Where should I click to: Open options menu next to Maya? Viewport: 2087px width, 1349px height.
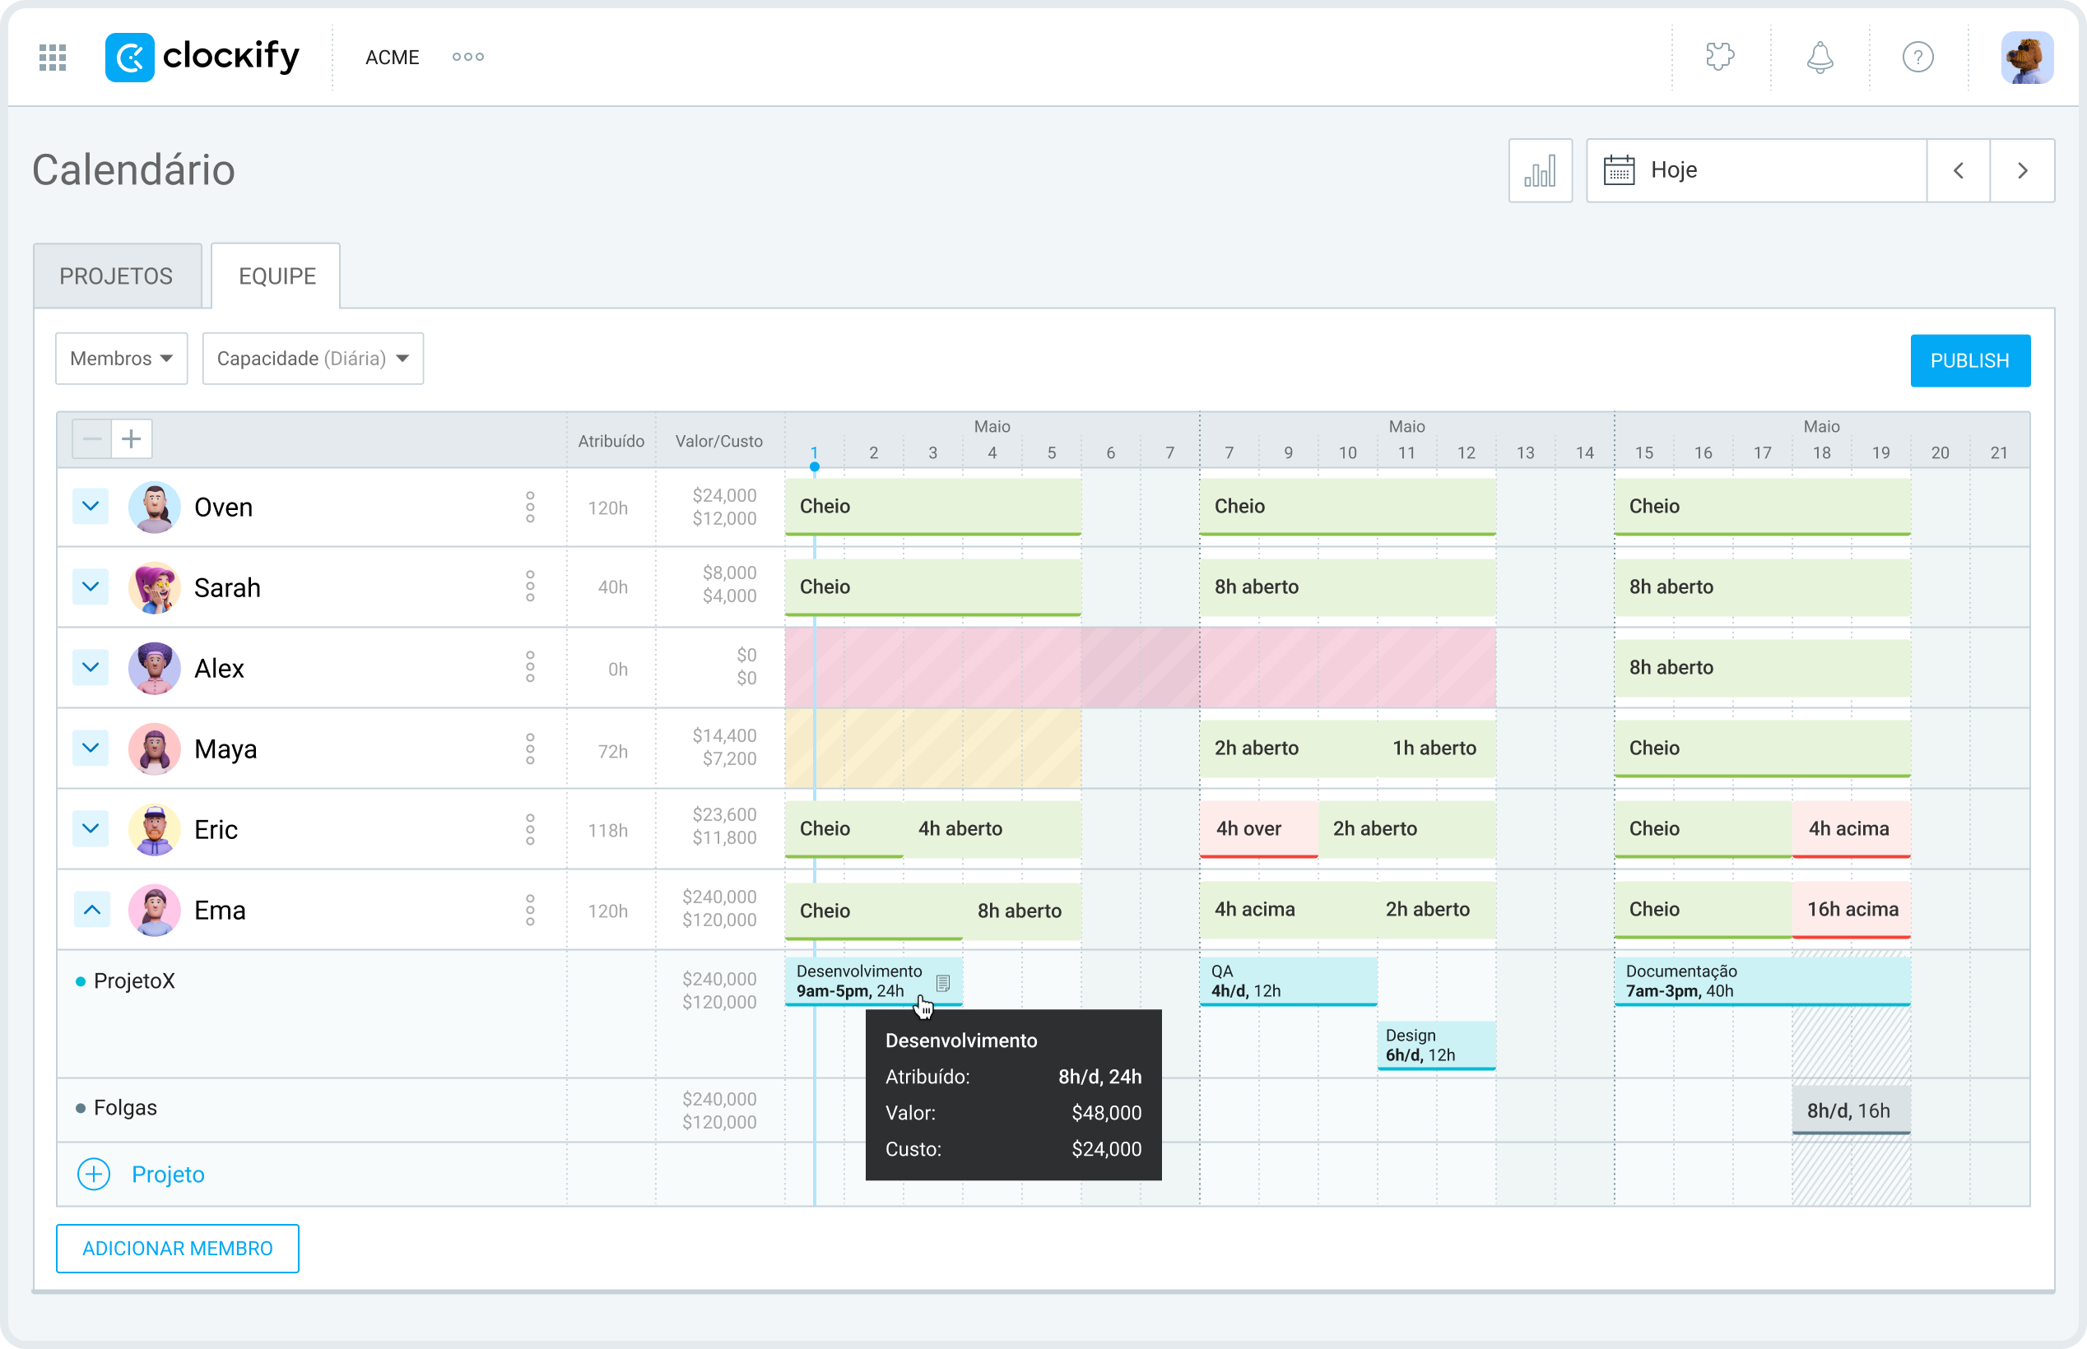point(530,748)
